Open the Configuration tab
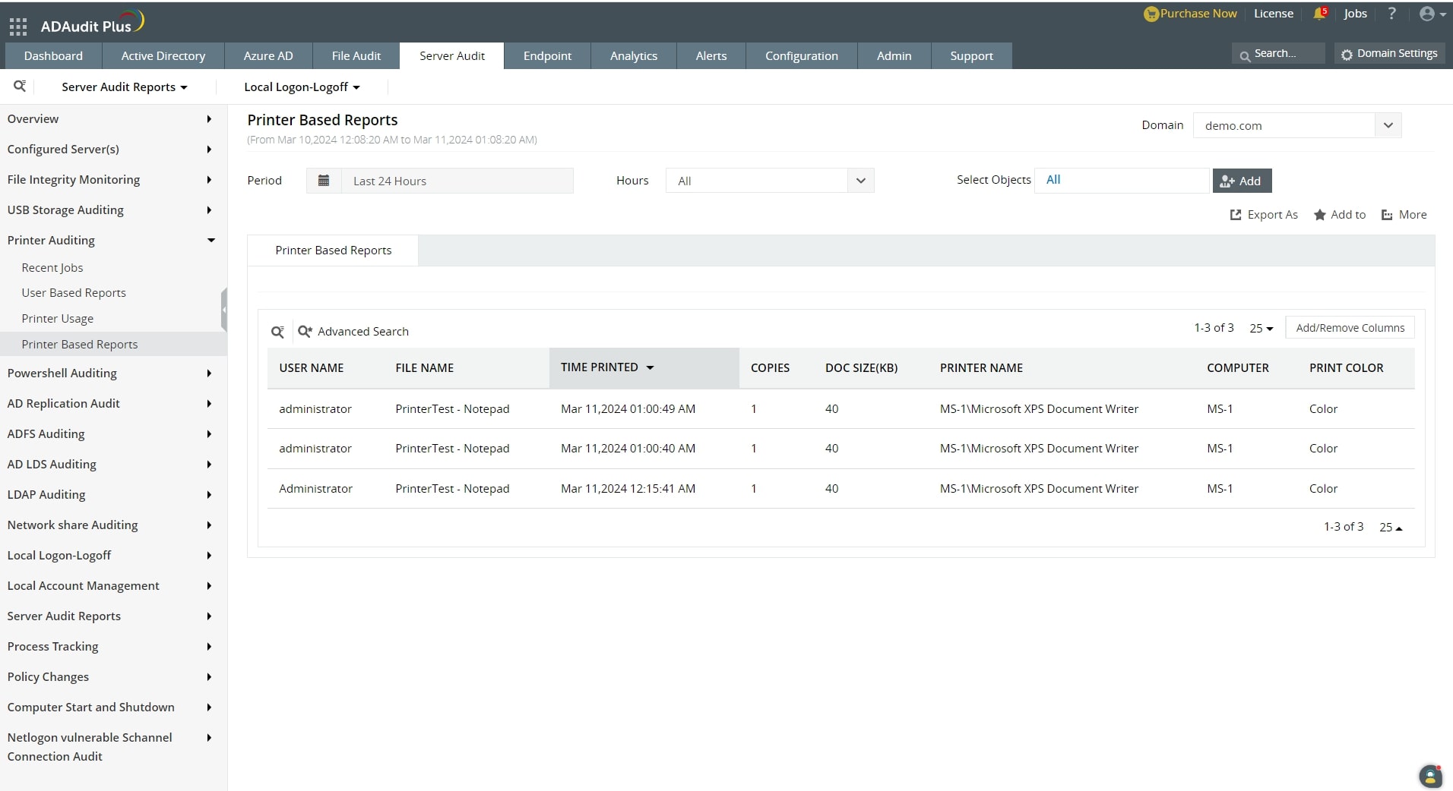 (x=802, y=55)
